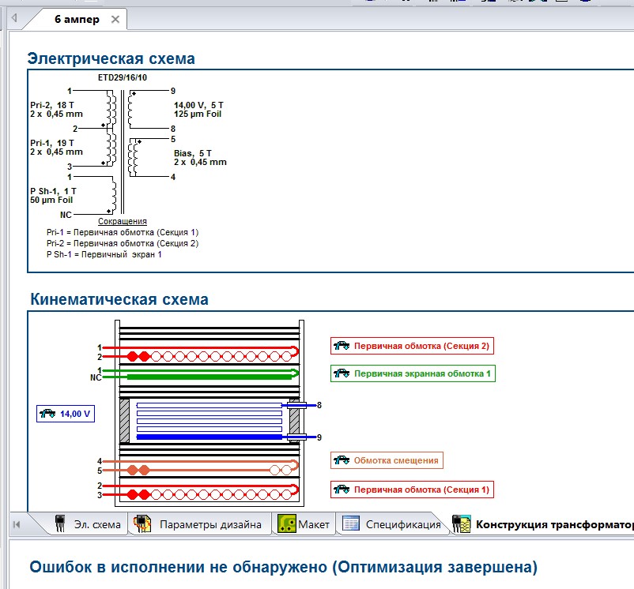
Task: Click icon beside Первичная обмотка (Секция 2)
Action: (342, 346)
